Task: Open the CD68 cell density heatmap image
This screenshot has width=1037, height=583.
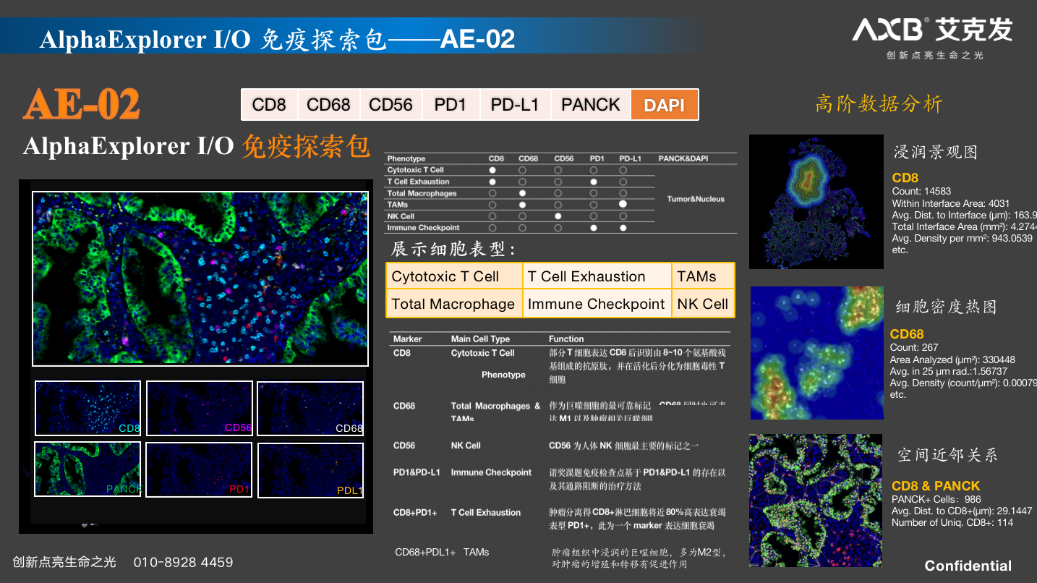Action: point(817,353)
